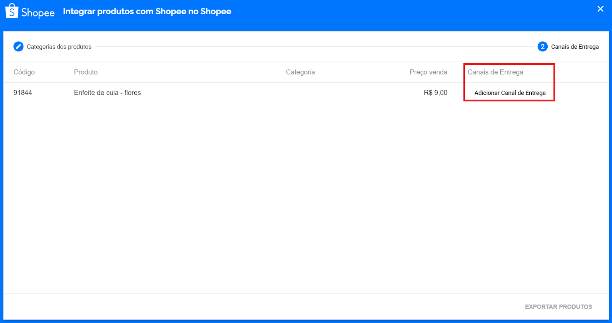The height and width of the screenshot is (323, 612).
Task: Close the Shopee integration dialog
Action: click(601, 9)
